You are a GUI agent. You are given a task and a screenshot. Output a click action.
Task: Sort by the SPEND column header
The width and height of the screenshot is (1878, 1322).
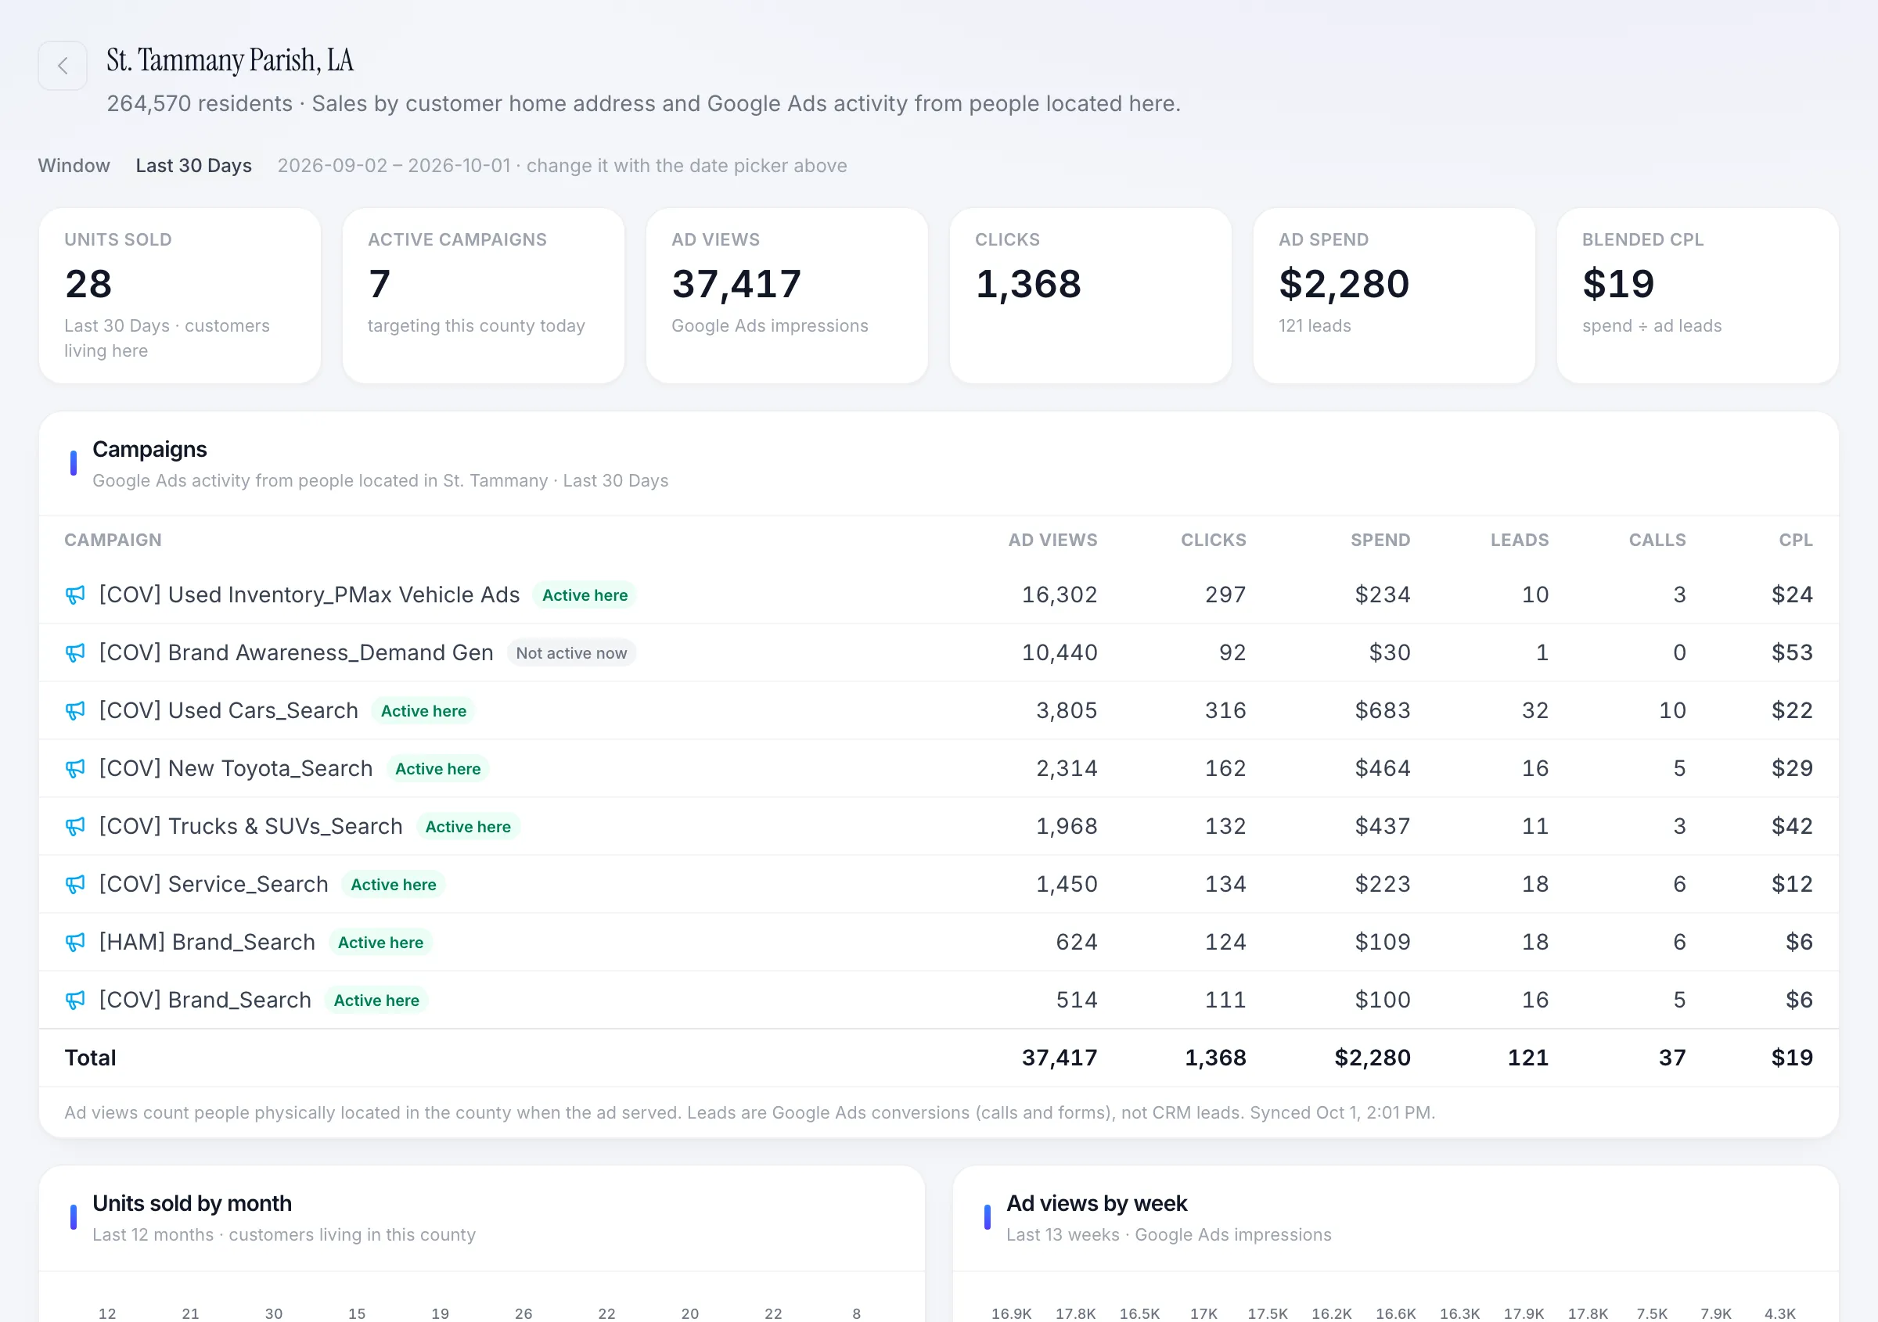[1380, 541]
